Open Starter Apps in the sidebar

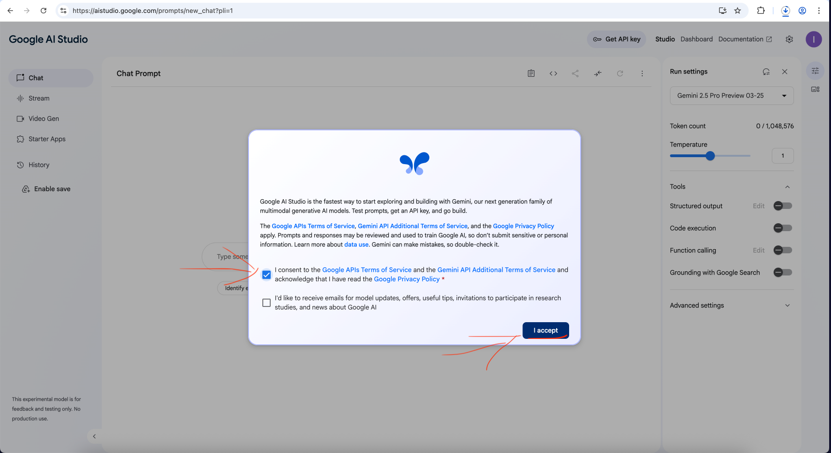(x=51, y=139)
